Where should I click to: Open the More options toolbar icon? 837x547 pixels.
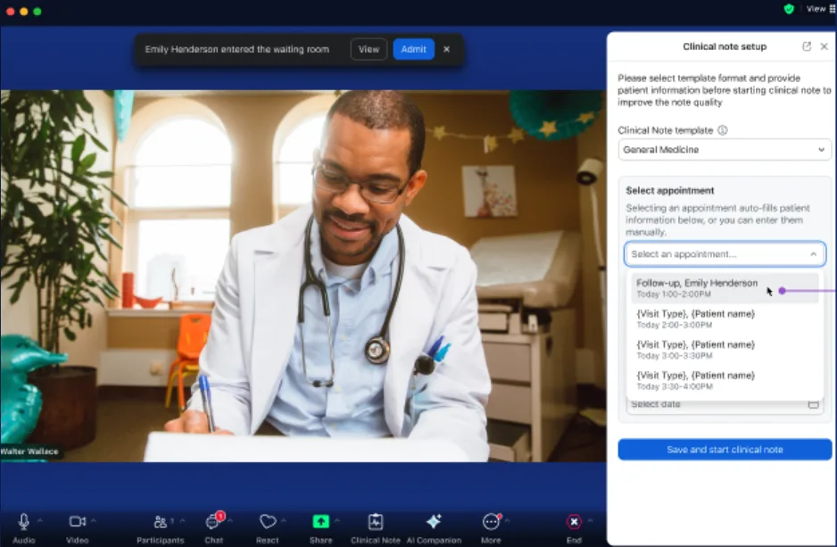(x=491, y=521)
